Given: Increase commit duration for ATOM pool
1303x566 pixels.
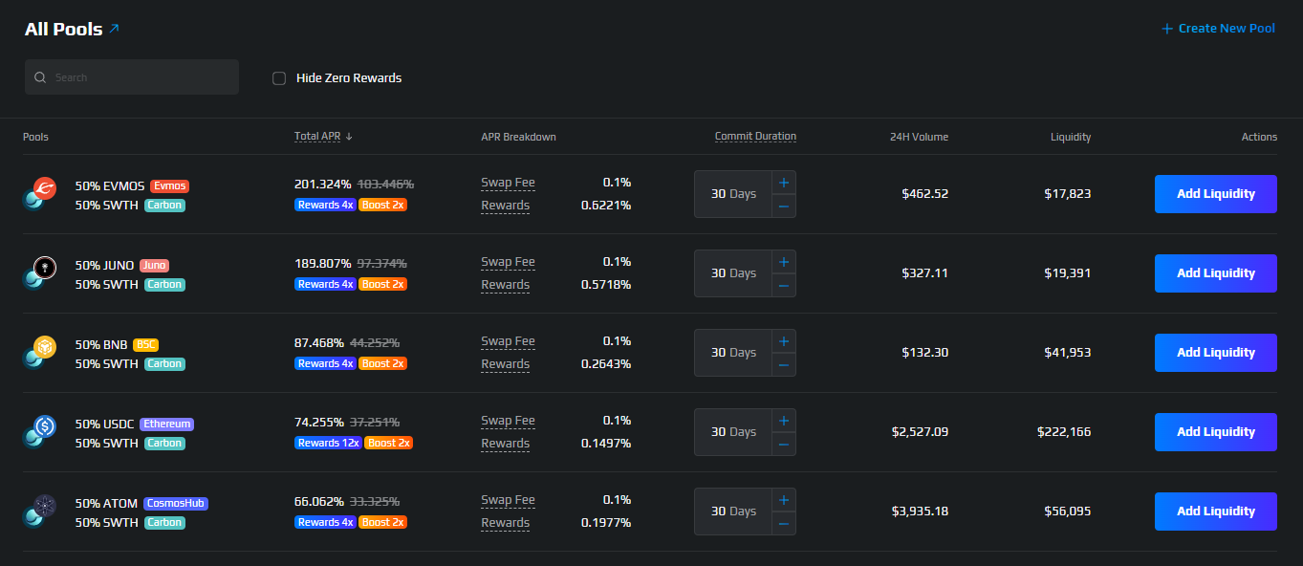Looking at the screenshot, I should coord(784,499).
